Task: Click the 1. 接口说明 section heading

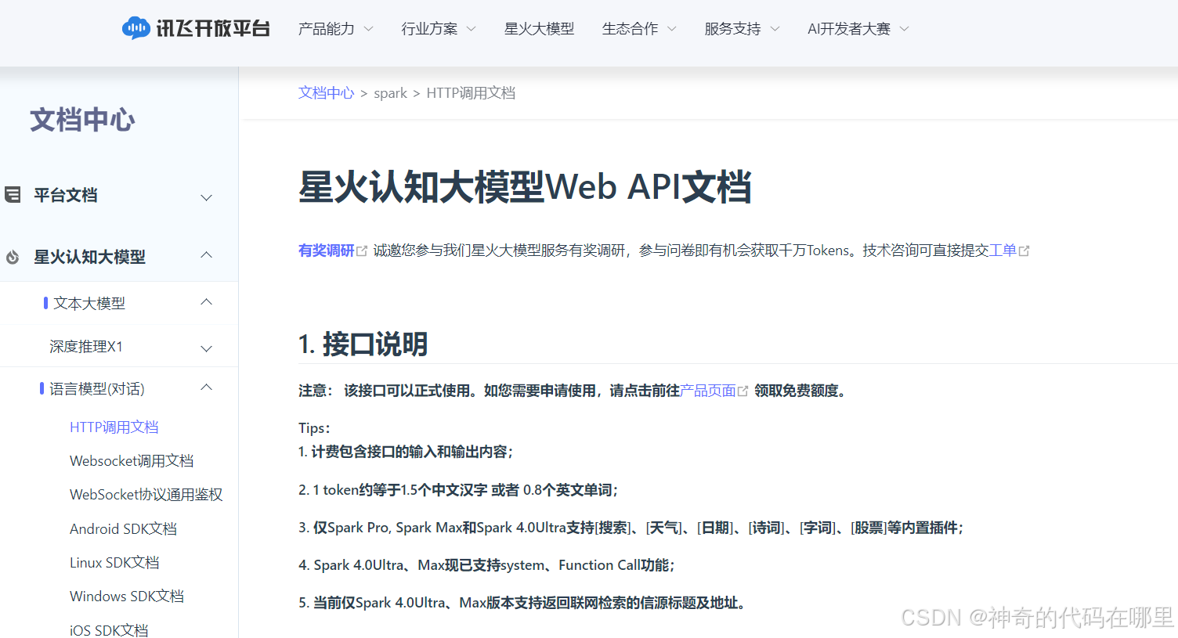Action: [x=363, y=344]
